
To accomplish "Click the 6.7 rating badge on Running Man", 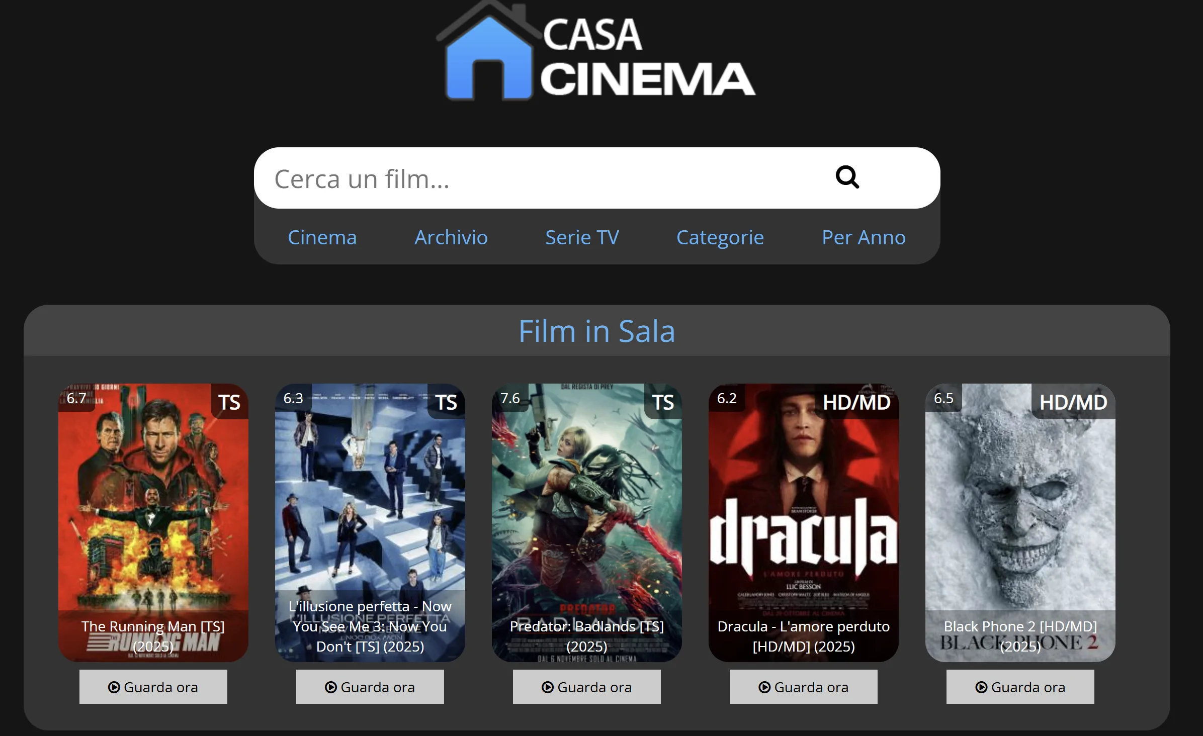I will (x=76, y=398).
